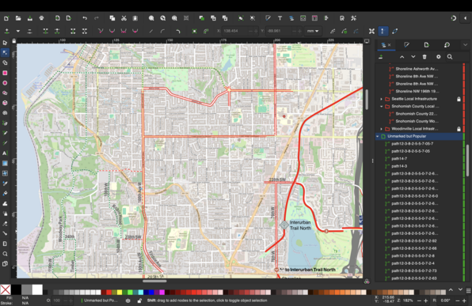Unlock the Seattle Local Infrastructure layer
This screenshot has width=472, height=306.
(x=459, y=99)
